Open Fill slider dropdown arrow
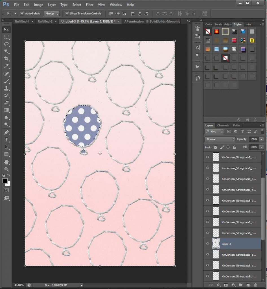 pos(261,147)
